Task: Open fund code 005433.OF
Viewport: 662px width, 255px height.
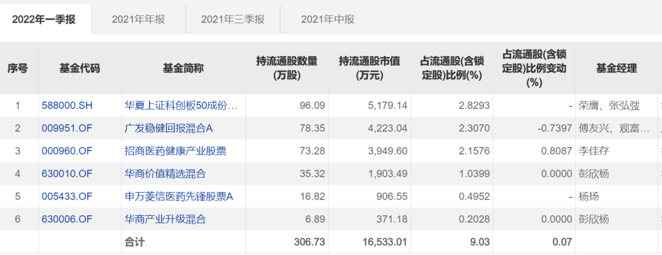Action: pos(67,196)
